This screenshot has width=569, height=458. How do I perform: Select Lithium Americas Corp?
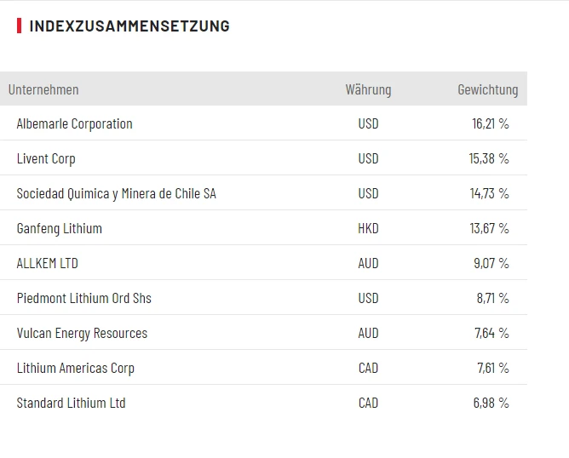coord(75,368)
